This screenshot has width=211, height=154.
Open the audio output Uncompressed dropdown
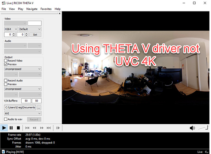point(23,89)
